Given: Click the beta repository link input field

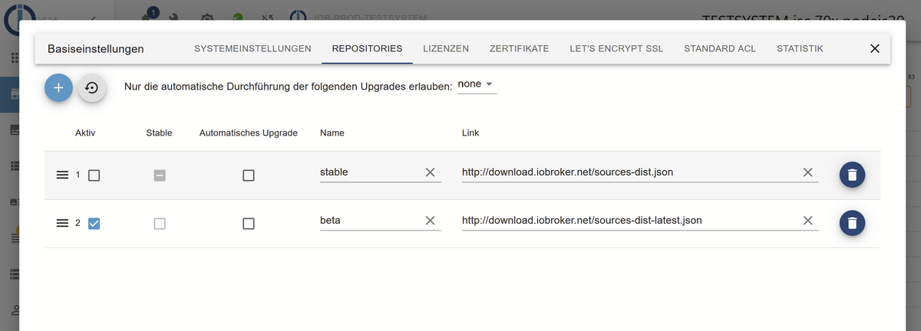Looking at the screenshot, I should tap(626, 221).
